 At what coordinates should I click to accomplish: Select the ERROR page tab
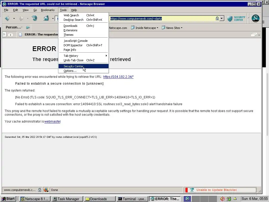38,34
